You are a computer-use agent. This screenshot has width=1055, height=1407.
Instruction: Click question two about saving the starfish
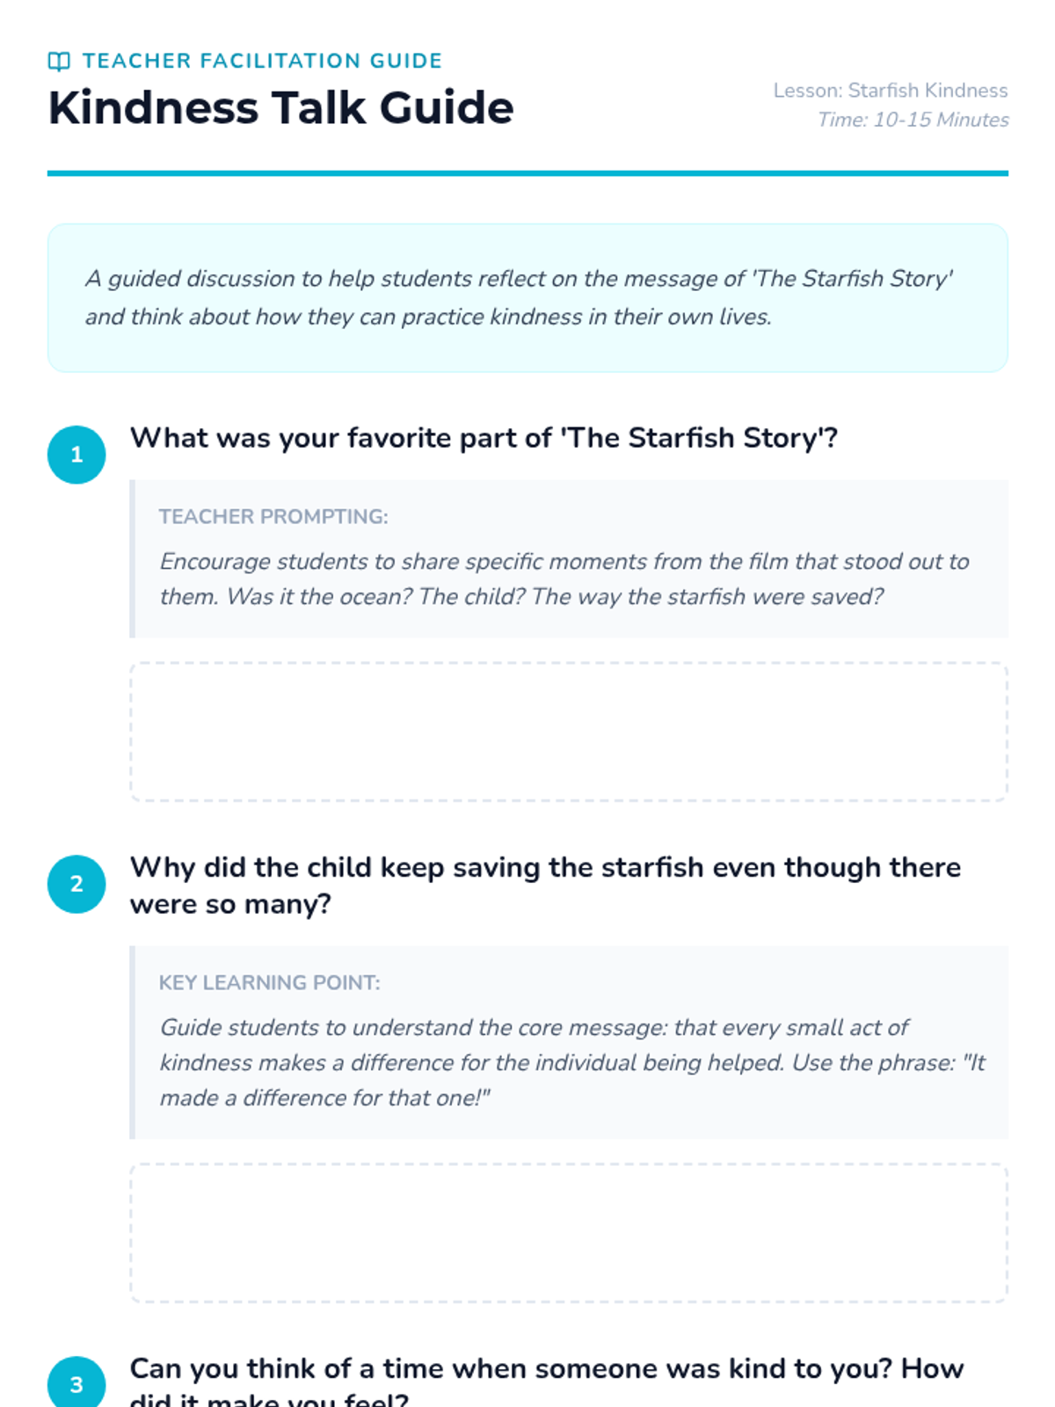(545, 886)
